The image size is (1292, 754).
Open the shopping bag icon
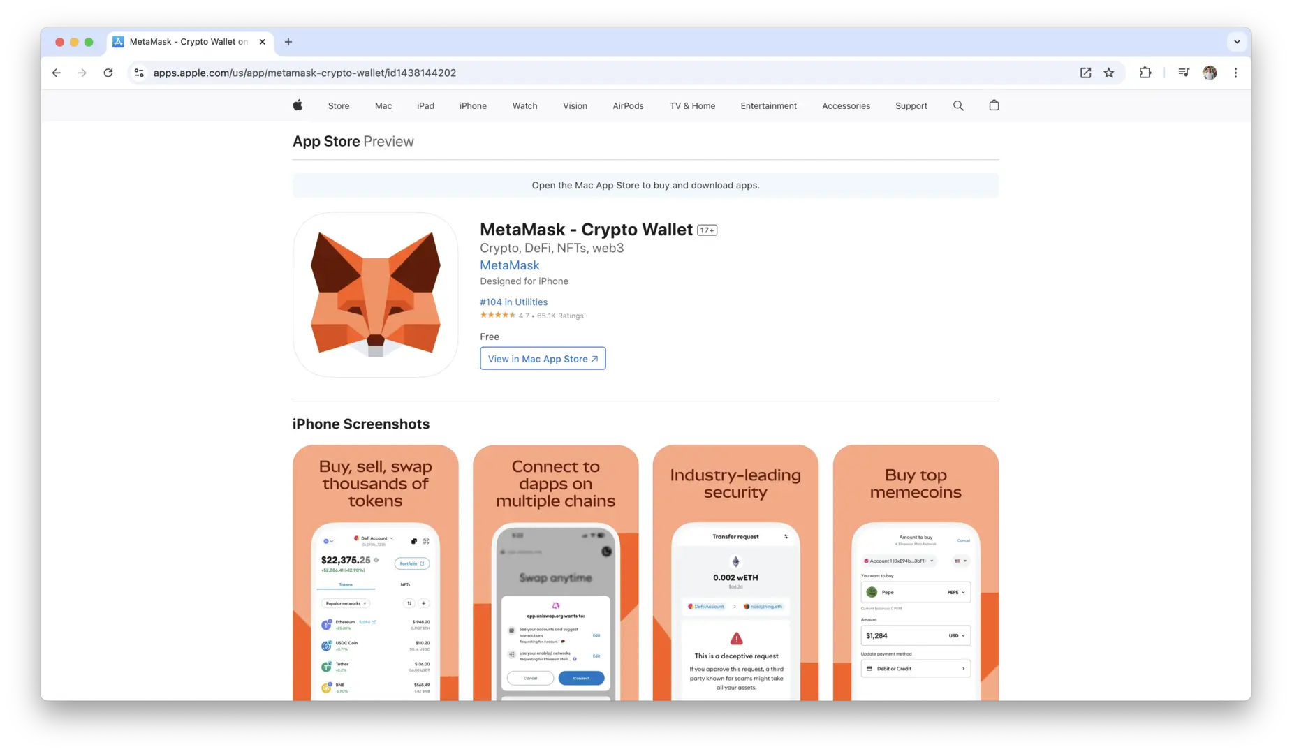(x=994, y=105)
